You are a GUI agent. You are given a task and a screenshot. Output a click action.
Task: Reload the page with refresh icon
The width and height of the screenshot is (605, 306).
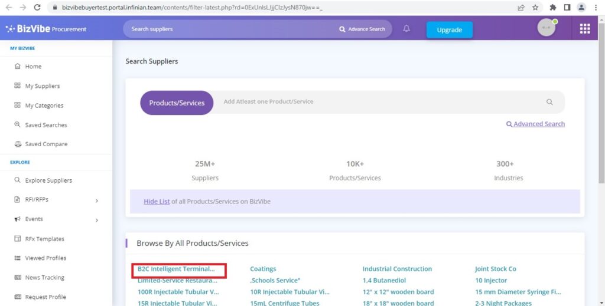(x=37, y=7)
